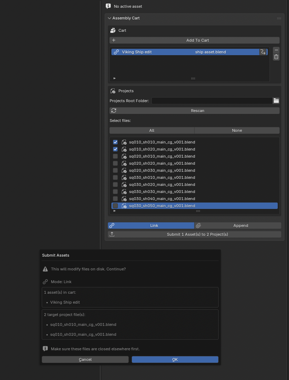Click the cart list resize grip
Viewport: 289px width, 380px height.
pyautogui.click(x=193, y=78)
